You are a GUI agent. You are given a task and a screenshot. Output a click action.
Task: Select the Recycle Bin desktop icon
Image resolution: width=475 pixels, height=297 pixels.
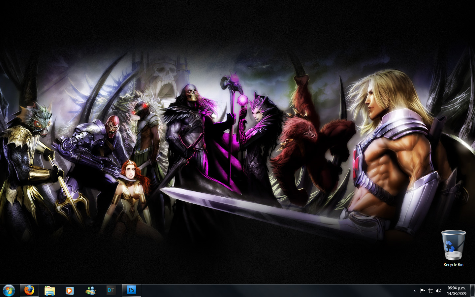pos(454,248)
